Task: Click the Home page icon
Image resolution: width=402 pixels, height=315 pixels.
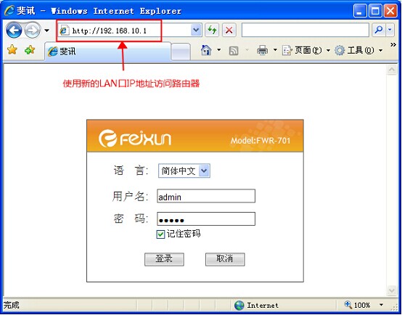Action: coord(206,50)
